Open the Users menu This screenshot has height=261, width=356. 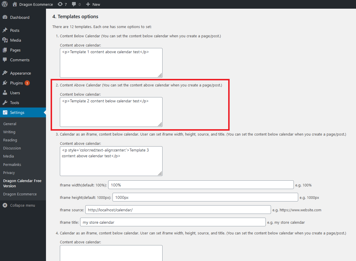point(23,93)
